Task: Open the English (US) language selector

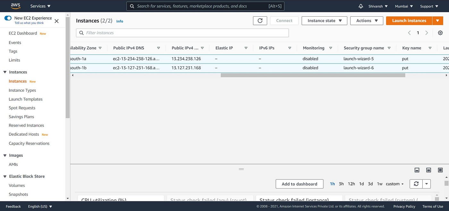Action: point(40,207)
